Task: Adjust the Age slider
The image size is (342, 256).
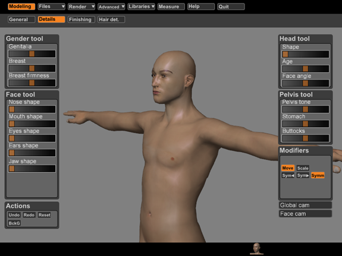Action: pos(305,69)
